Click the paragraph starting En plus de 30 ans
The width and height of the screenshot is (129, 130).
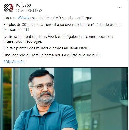click(x=62, y=27)
